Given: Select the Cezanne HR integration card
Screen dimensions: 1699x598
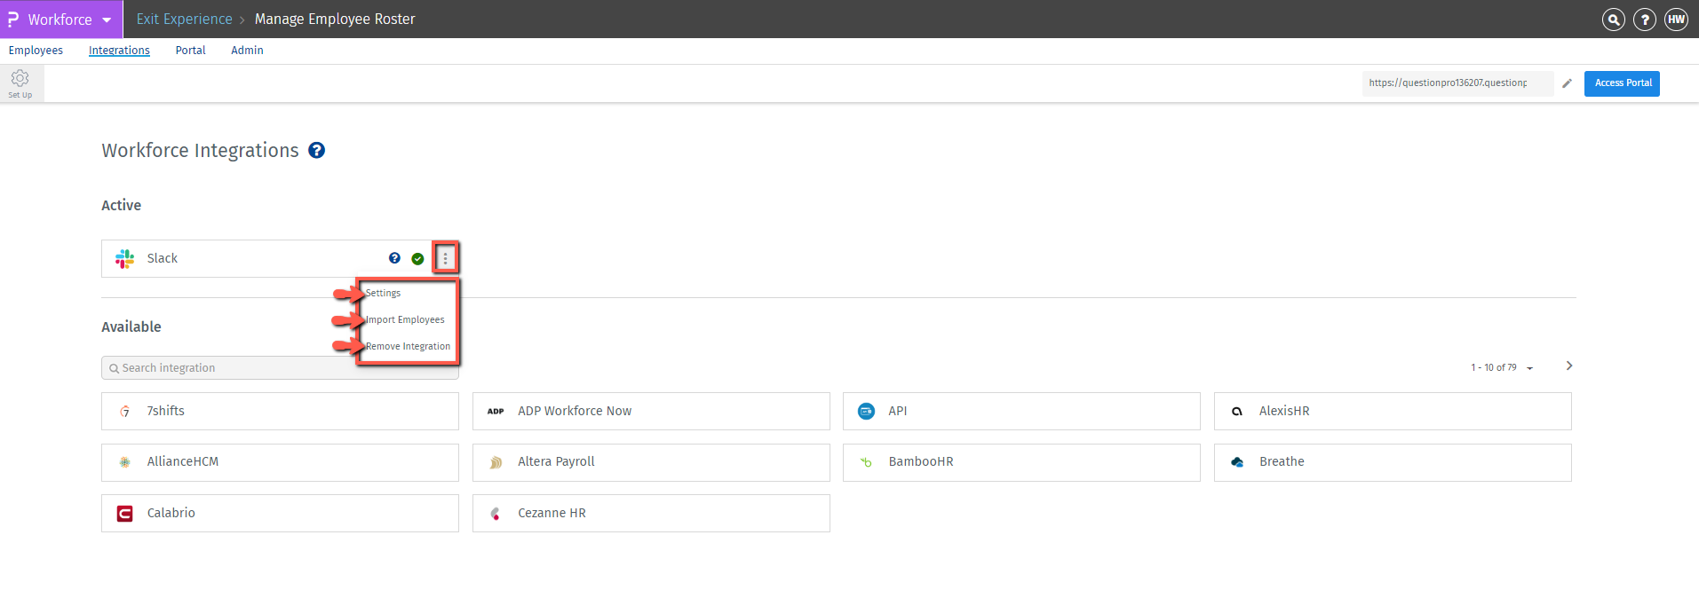Looking at the screenshot, I should 651,513.
